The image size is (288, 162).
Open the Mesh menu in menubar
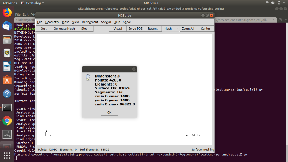[x=66, y=22]
